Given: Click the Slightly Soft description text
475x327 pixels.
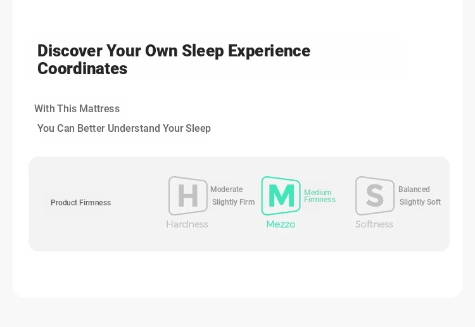Looking at the screenshot, I should tap(420, 202).
